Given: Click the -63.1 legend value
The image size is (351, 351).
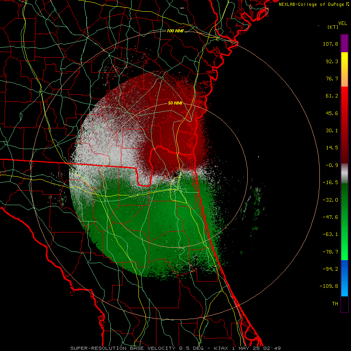Looking at the screenshot, I should 330,234.
